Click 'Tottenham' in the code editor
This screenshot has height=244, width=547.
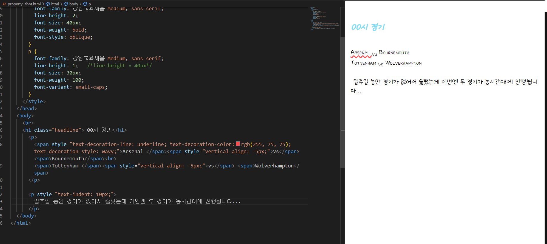(65, 166)
